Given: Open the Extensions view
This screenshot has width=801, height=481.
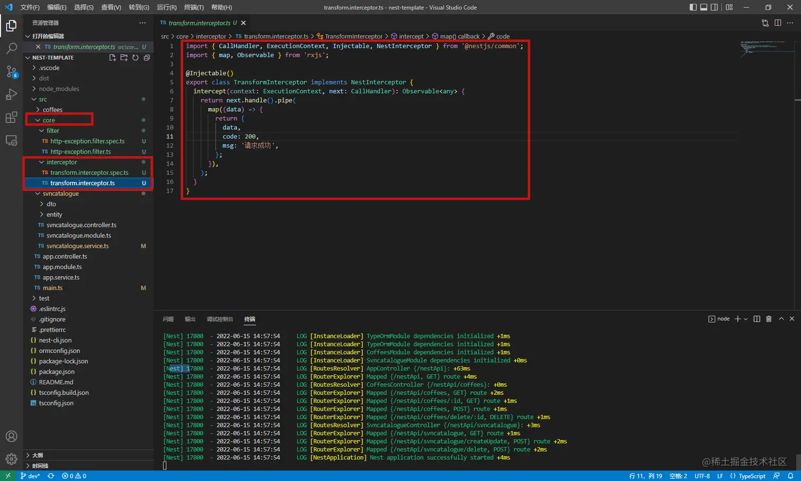Looking at the screenshot, I should click(x=11, y=117).
